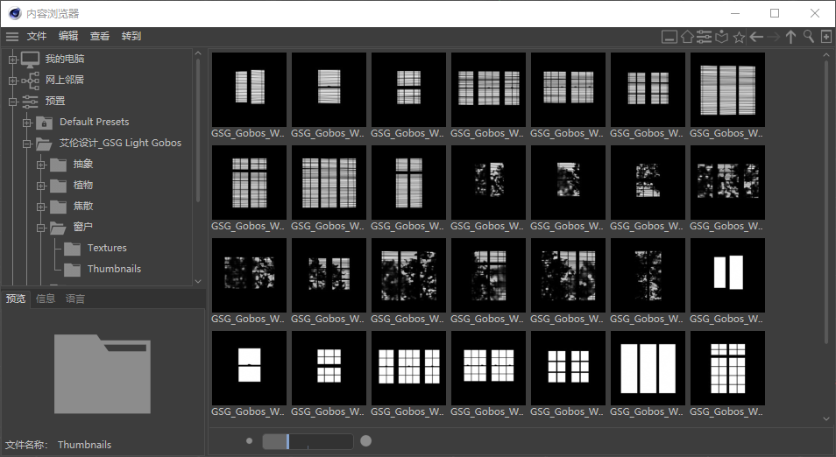The width and height of the screenshot is (836, 457).
Task: Open the 编辑 menu
Action: (x=68, y=36)
